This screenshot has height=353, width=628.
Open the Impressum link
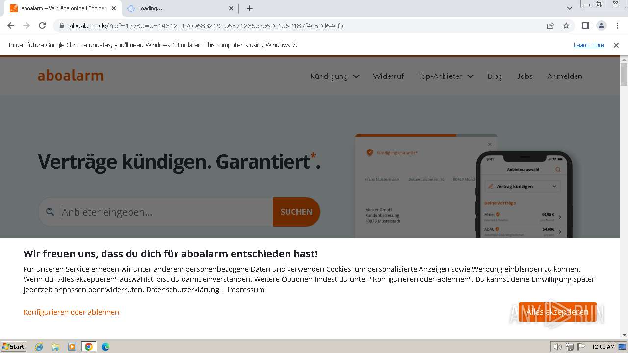(x=245, y=289)
